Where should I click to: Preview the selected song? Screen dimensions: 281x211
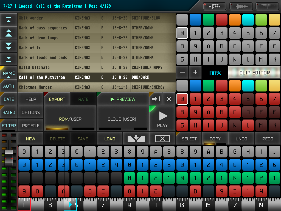click(x=123, y=99)
